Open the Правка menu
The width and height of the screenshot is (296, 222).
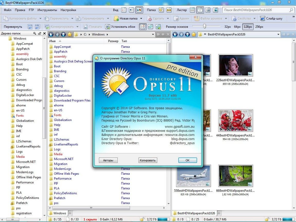click(20, 10)
